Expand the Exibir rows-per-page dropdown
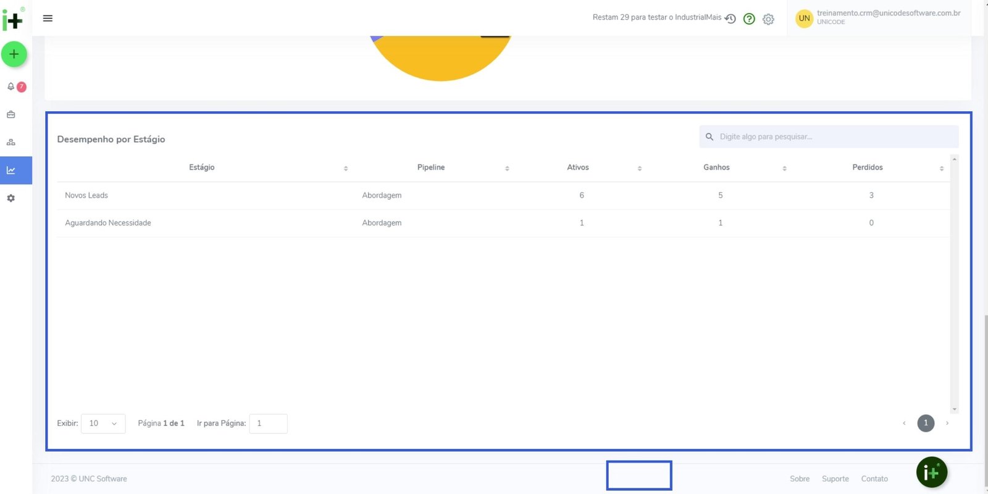The width and height of the screenshot is (988, 494). (x=103, y=424)
